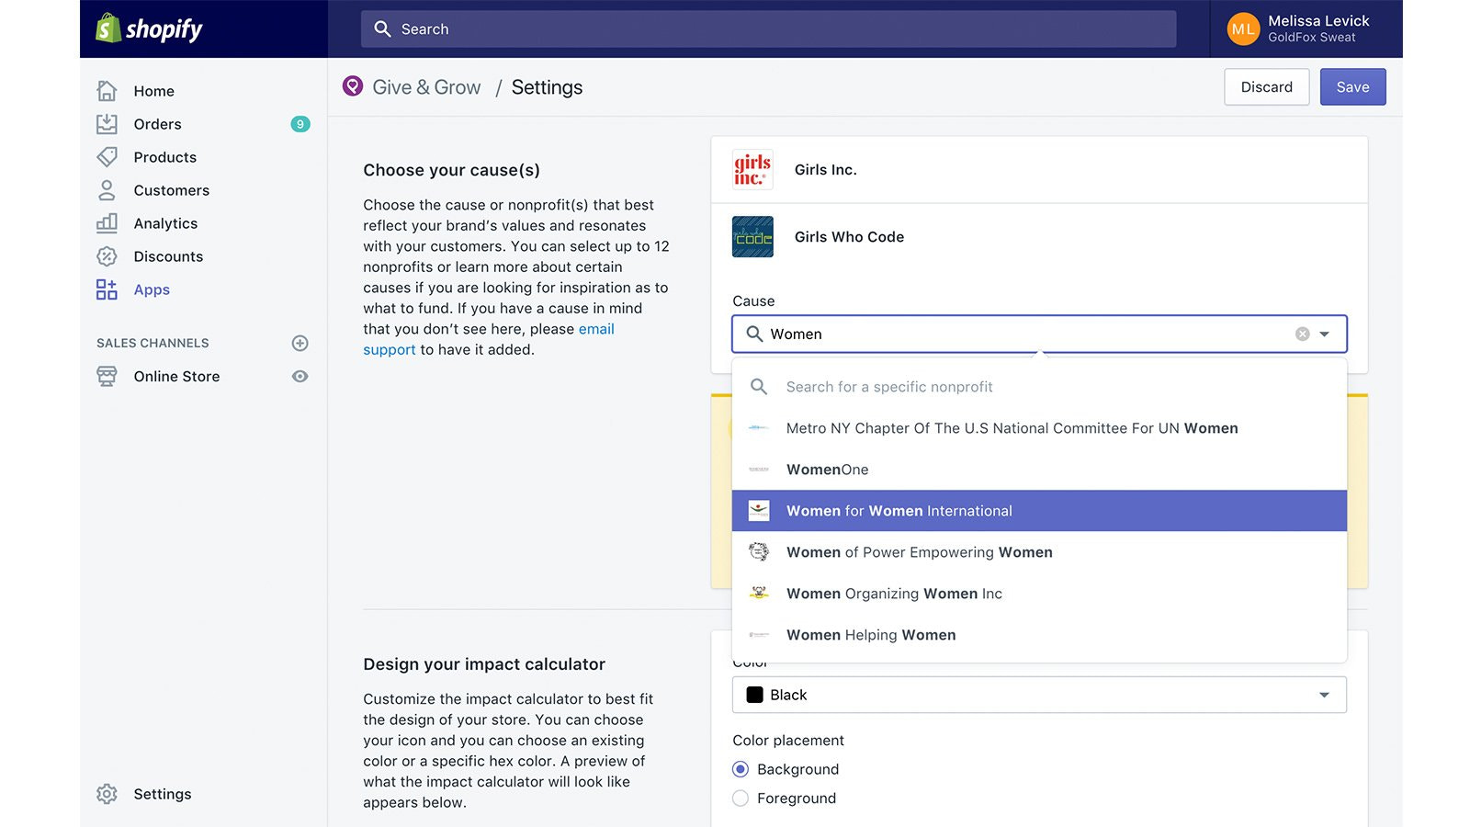Select Women of Power Empowering Women
Viewport: 1470px width, 827px height.
coord(1039,552)
